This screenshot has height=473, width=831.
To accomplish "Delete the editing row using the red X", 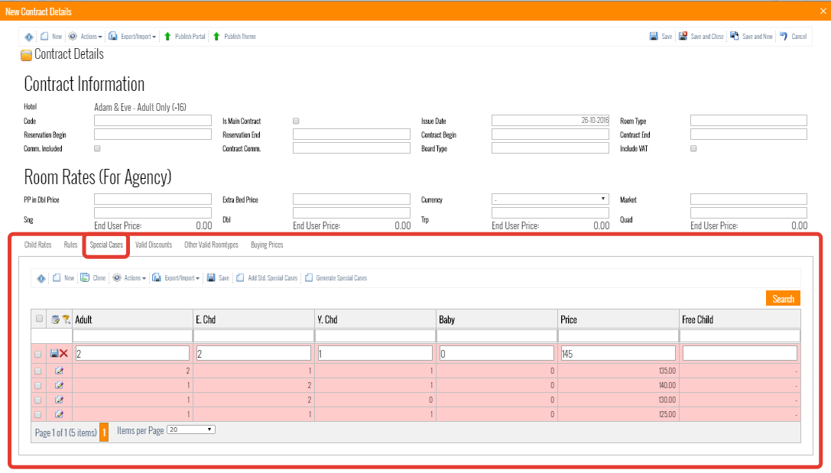I will 63,353.
